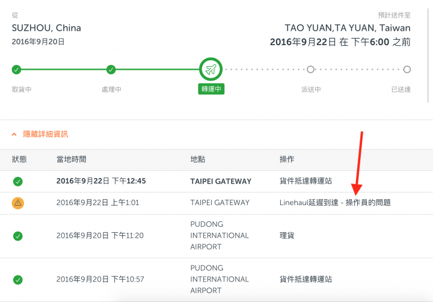Viewport: 433px width, 302px height.
Task: Click the vertical scrollbar on right edge
Action: coord(428,55)
